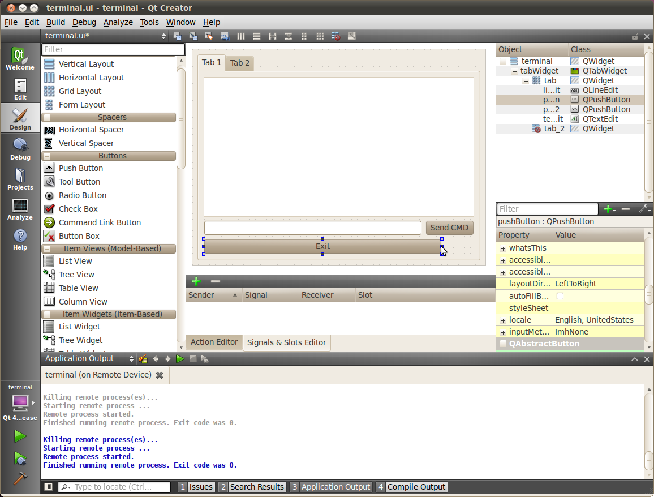Image resolution: width=654 pixels, height=497 pixels.
Task: Expand the whatsThis property
Action: click(503, 249)
